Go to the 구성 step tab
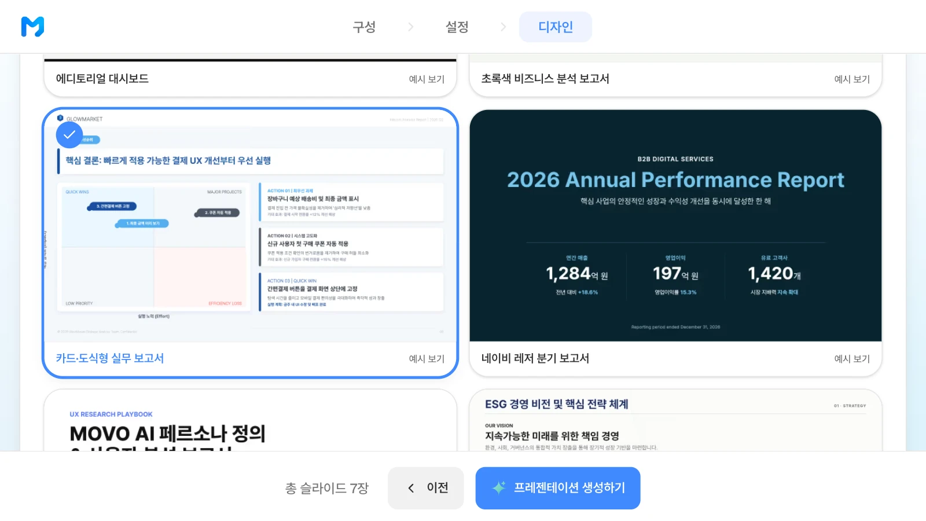This screenshot has height=521, width=926. (x=364, y=27)
